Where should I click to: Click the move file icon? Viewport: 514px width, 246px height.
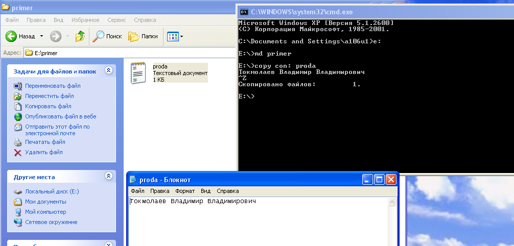click(18, 96)
